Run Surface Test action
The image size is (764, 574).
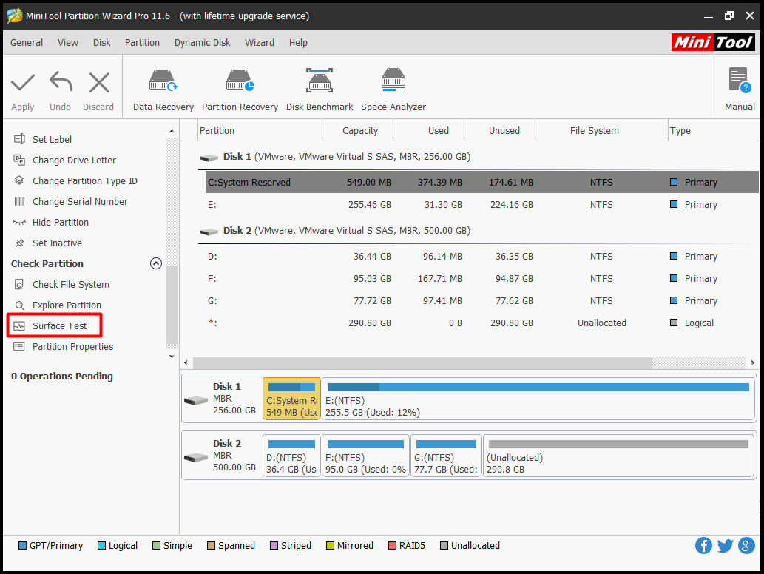click(x=59, y=325)
